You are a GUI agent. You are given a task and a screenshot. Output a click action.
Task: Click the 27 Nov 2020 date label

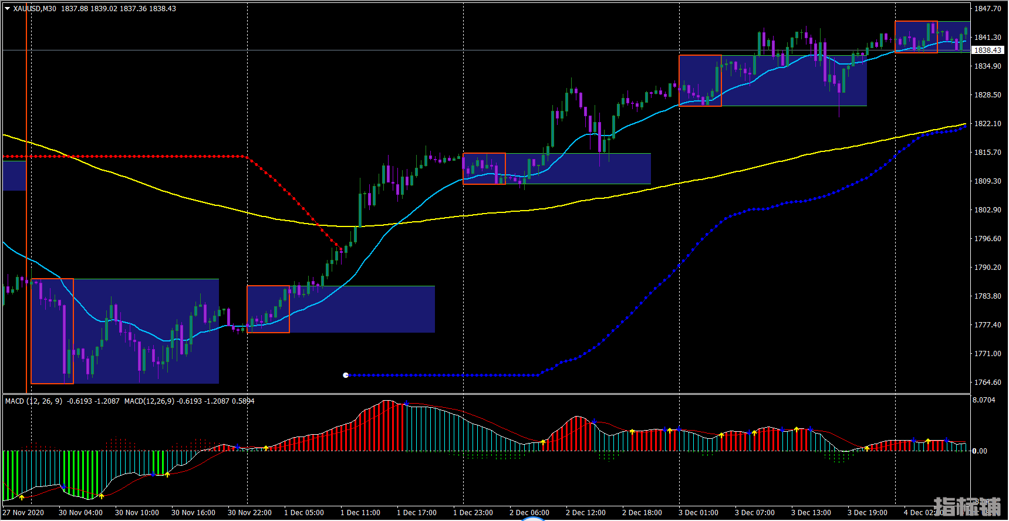pyautogui.click(x=23, y=513)
